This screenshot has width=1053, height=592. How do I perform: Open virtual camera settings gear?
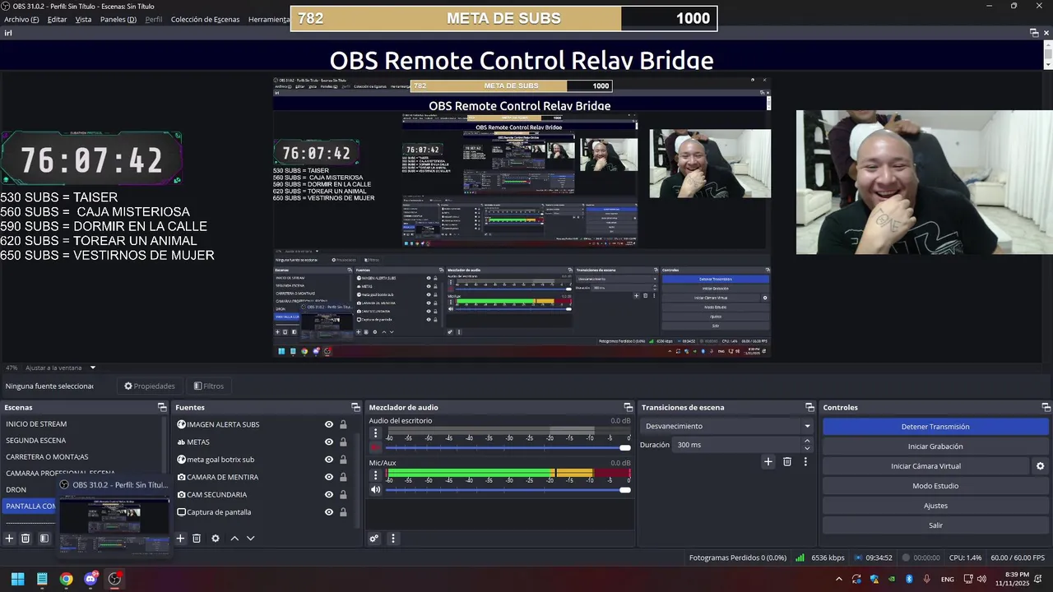click(x=1040, y=466)
